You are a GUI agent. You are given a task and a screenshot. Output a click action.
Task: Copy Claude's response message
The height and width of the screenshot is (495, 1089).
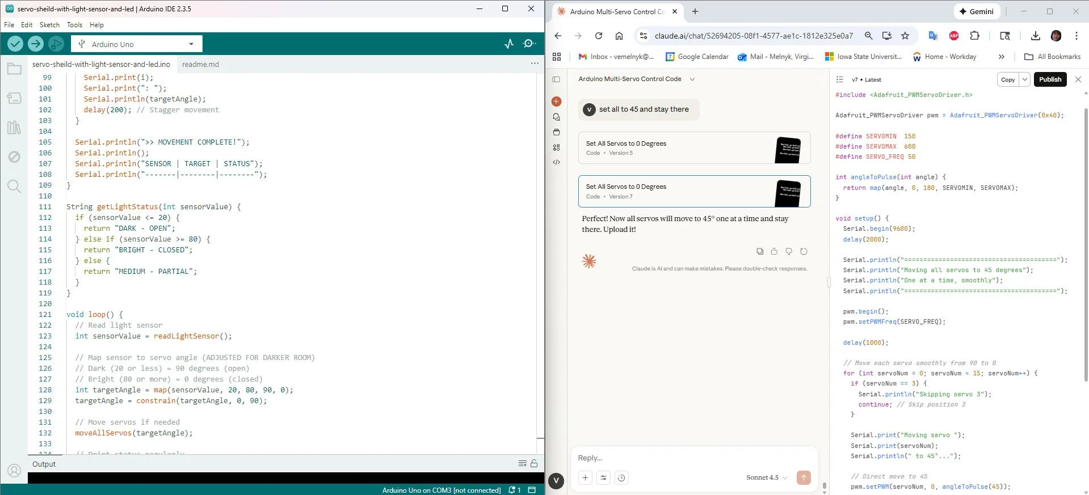[760, 251]
